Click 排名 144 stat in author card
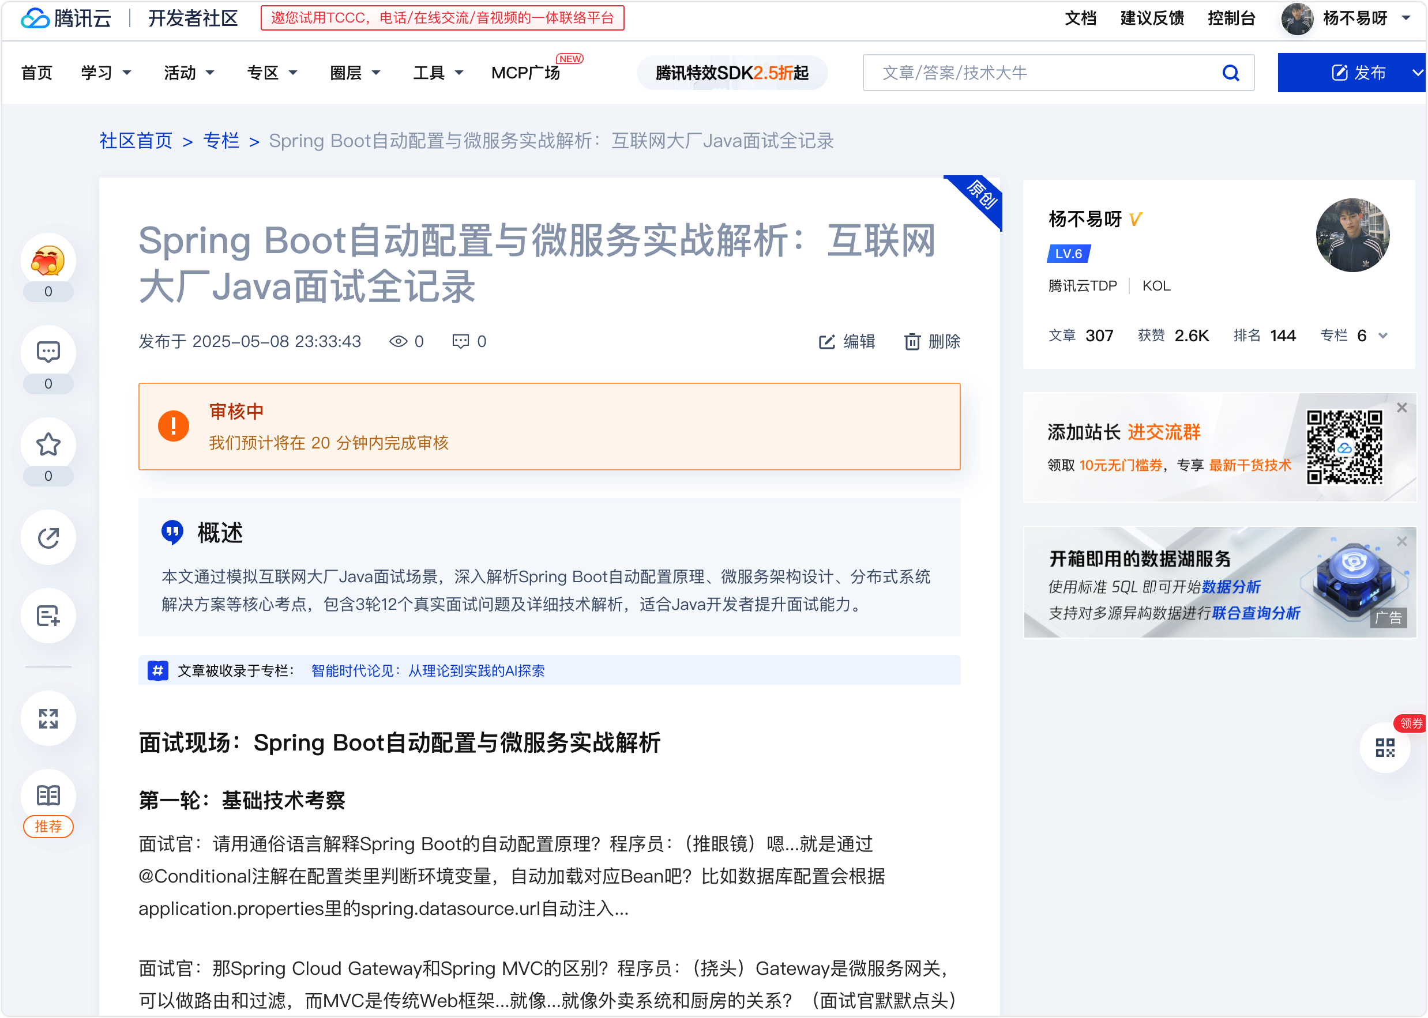The image size is (1428, 1018). [x=1264, y=336]
